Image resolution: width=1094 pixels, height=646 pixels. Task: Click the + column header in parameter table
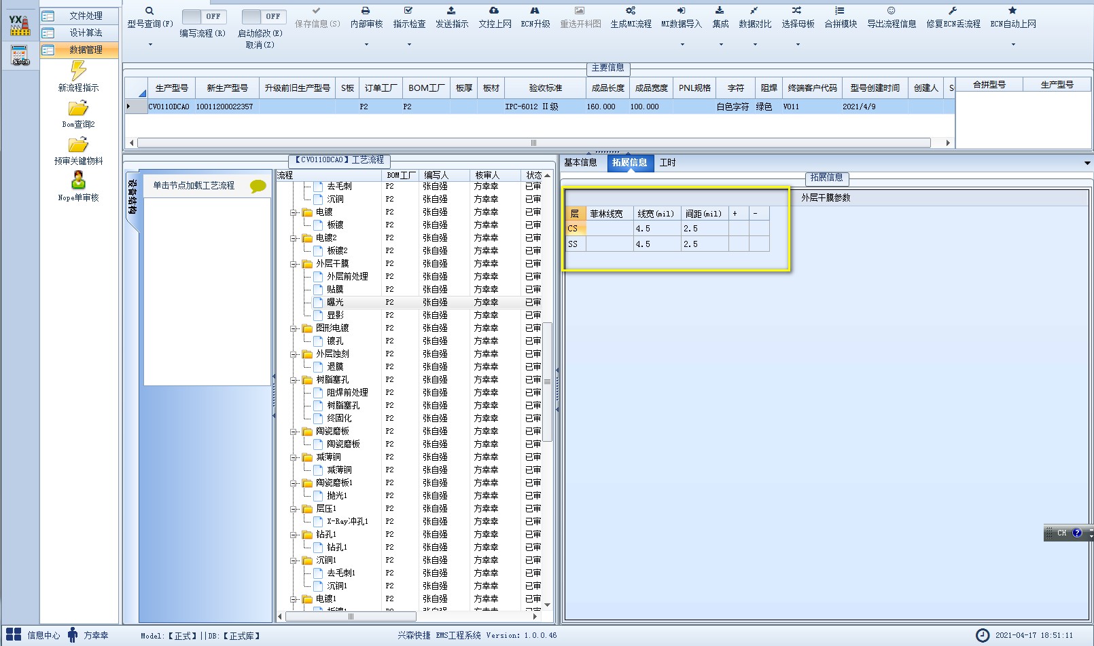point(739,214)
